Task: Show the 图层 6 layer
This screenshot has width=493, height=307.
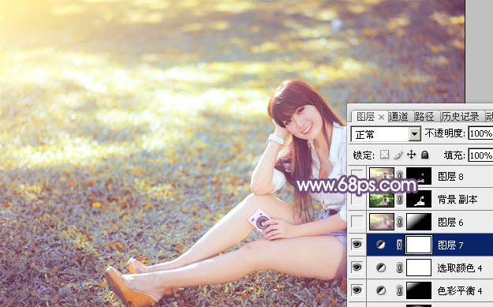Action: click(x=357, y=222)
